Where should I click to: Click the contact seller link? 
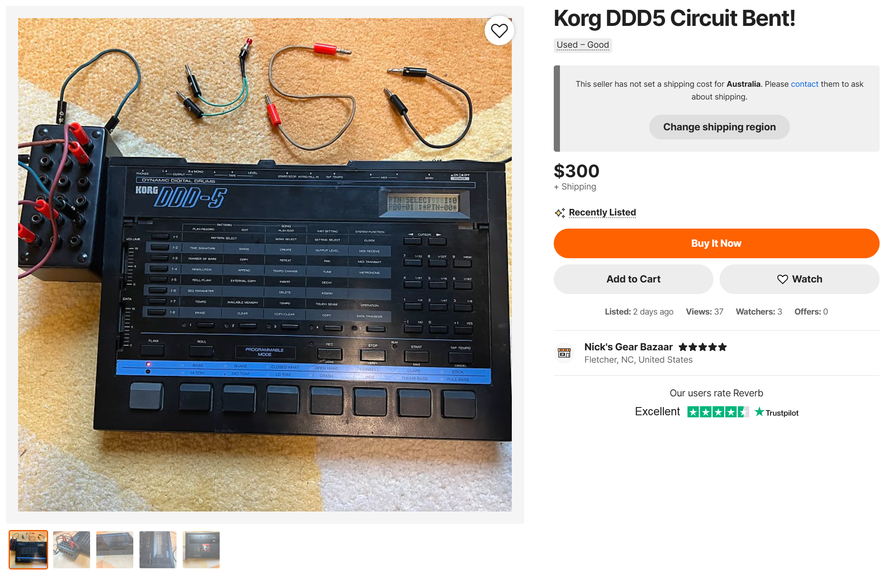click(804, 84)
